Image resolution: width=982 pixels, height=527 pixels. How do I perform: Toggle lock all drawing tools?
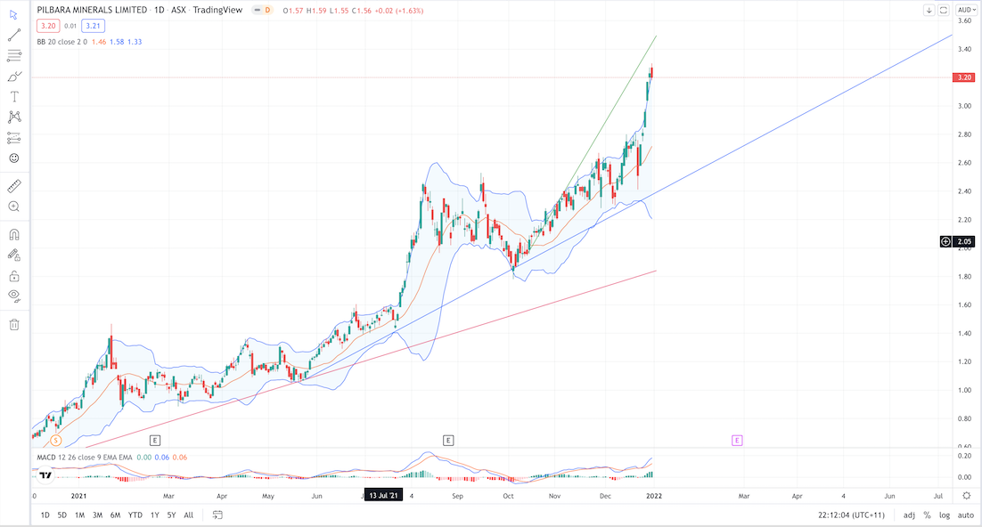click(13, 276)
